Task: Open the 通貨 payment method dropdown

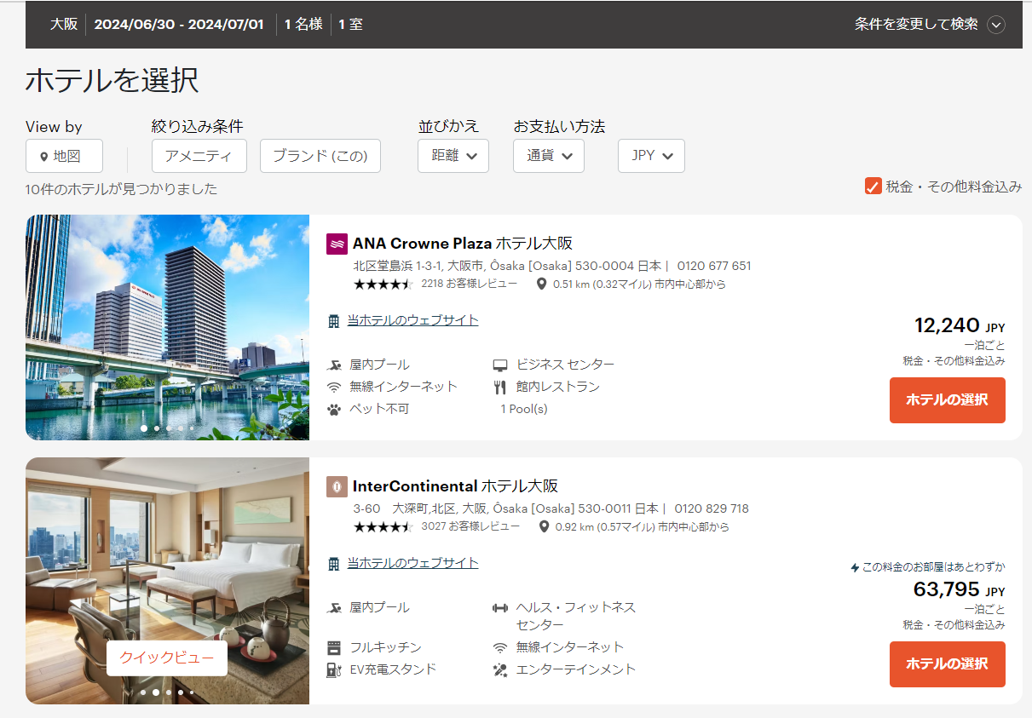Action: click(x=549, y=156)
